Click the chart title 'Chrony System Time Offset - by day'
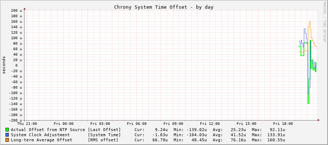 click(163, 7)
